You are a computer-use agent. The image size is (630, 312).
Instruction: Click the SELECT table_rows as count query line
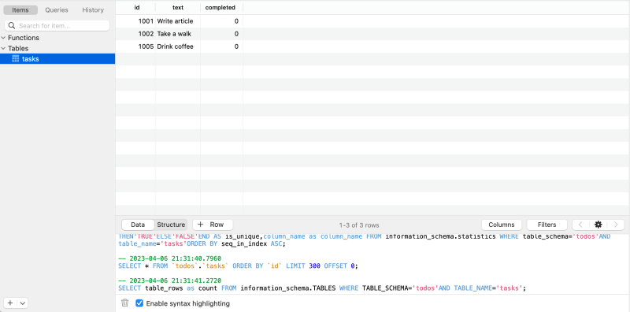322,288
